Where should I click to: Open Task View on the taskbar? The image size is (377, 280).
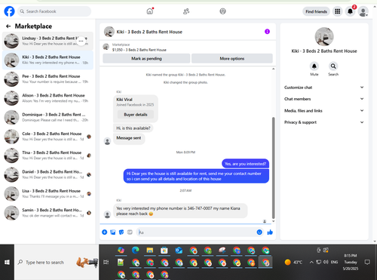[x=106, y=263]
